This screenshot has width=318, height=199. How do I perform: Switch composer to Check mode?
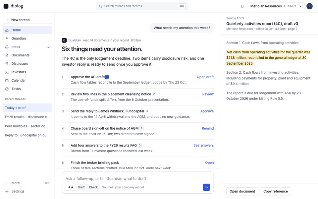(x=93, y=187)
